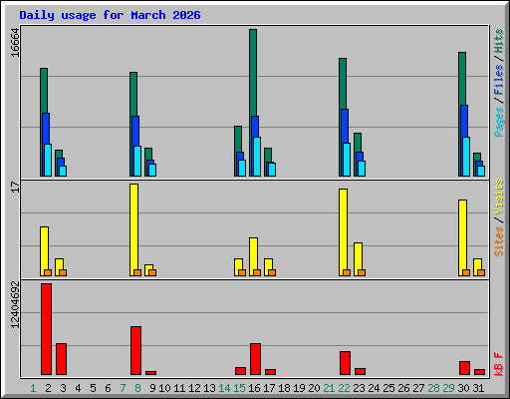Screen dimensions: 510x399
Task: Select green weekend day label 21
Action: 329,388
